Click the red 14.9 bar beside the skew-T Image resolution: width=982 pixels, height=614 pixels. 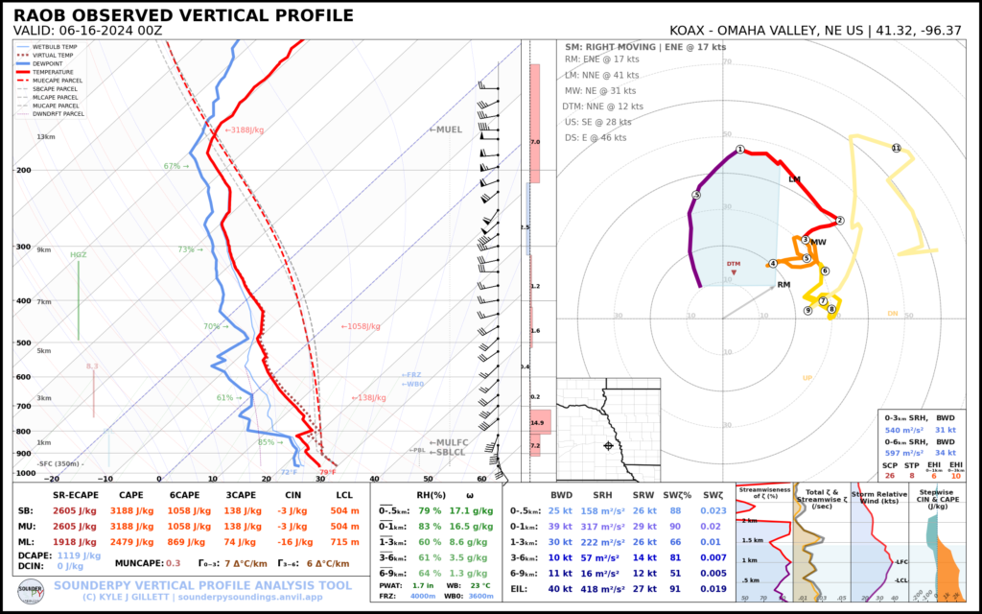point(535,422)
